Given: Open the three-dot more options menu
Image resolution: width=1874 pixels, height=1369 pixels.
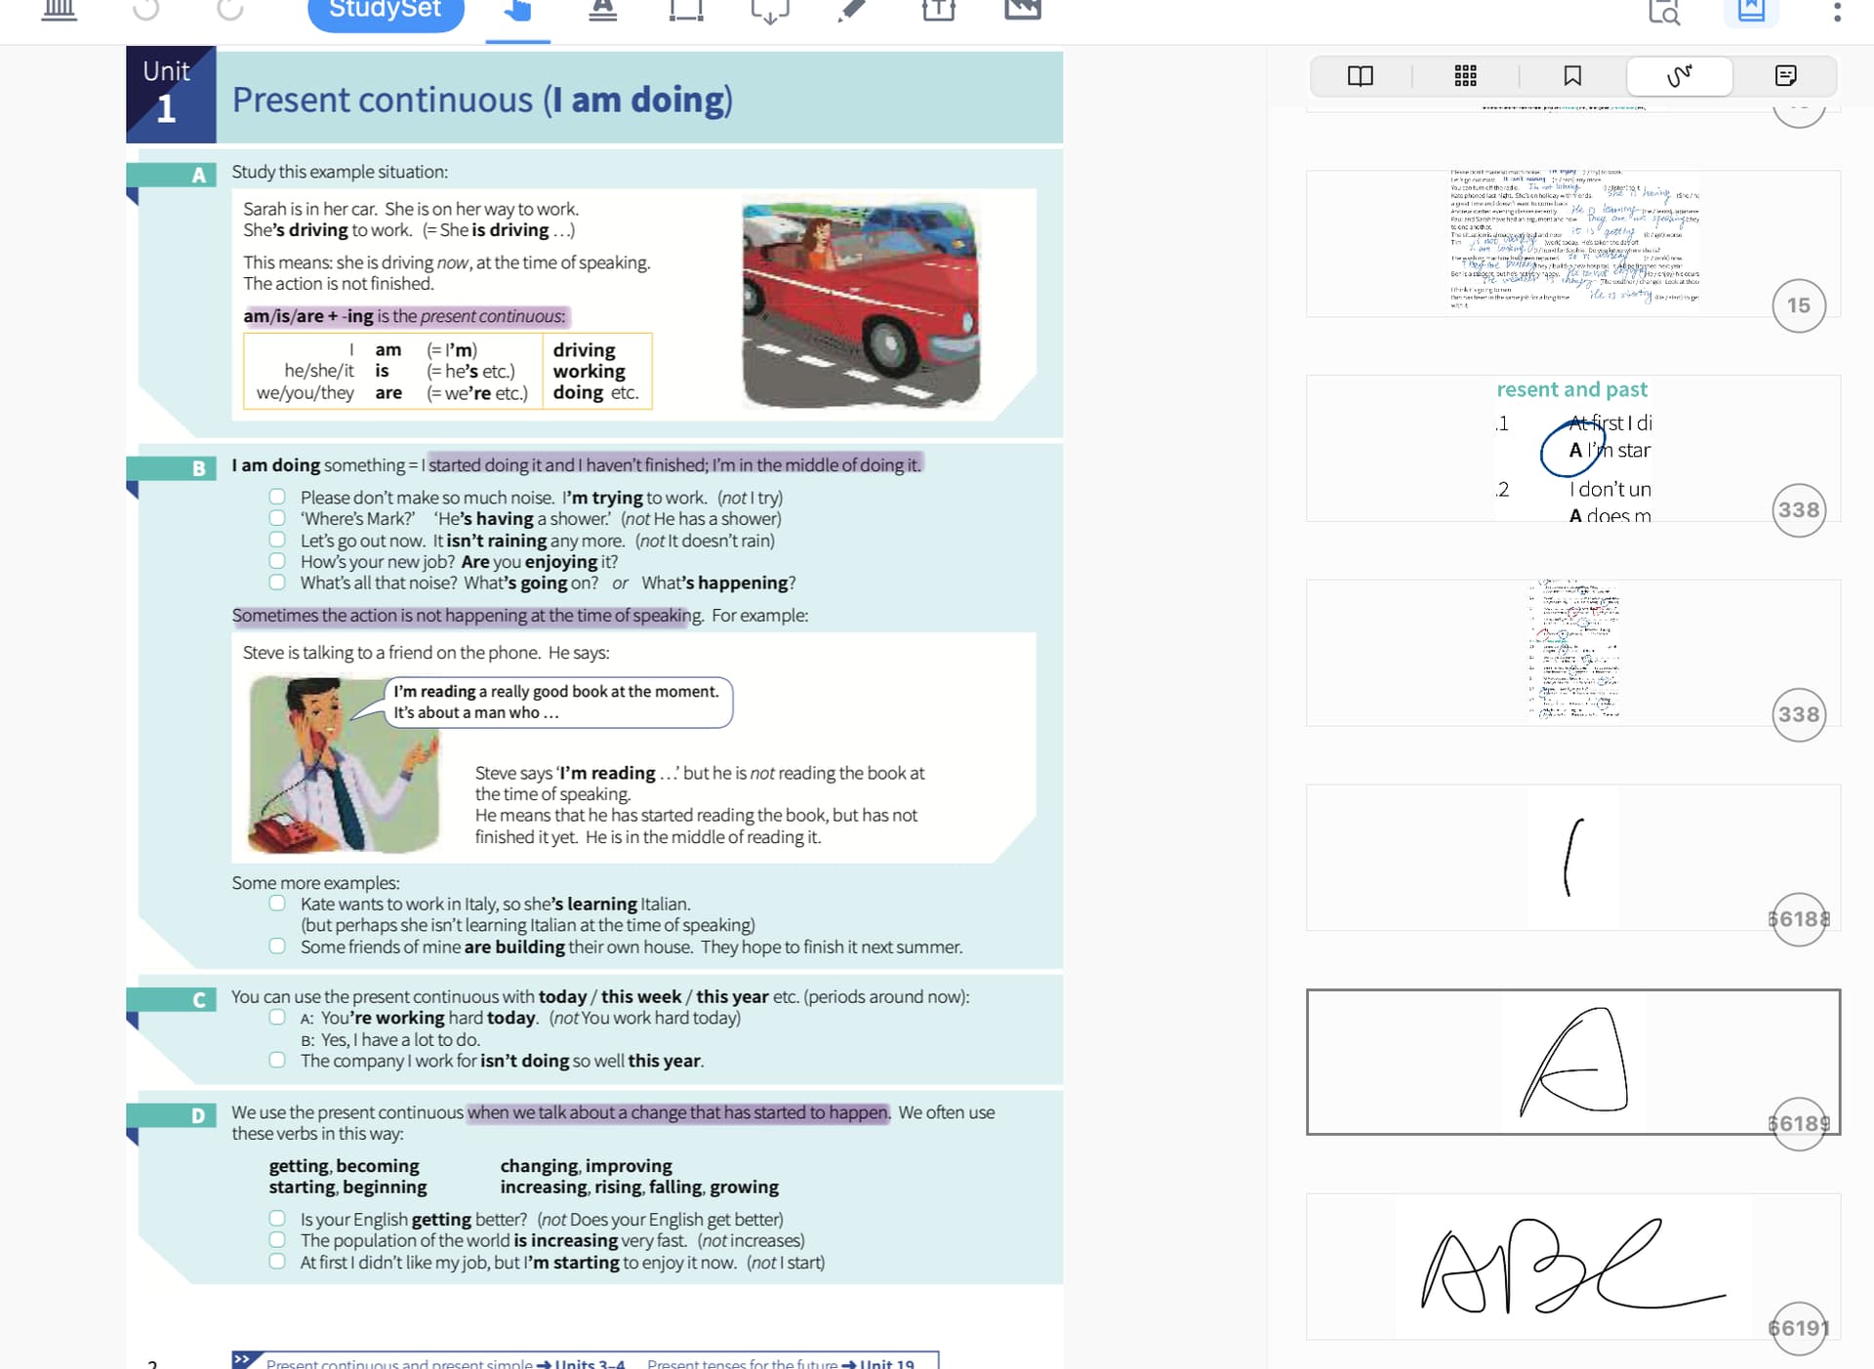Looking at the screenshot, I should pos(1837,12).
